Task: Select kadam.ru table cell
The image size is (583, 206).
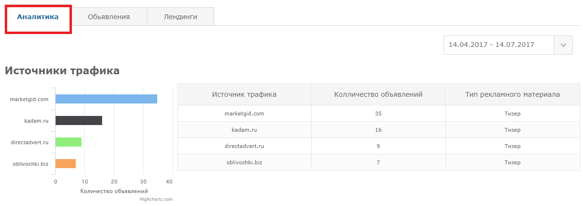Action: [x=245, y=130]
